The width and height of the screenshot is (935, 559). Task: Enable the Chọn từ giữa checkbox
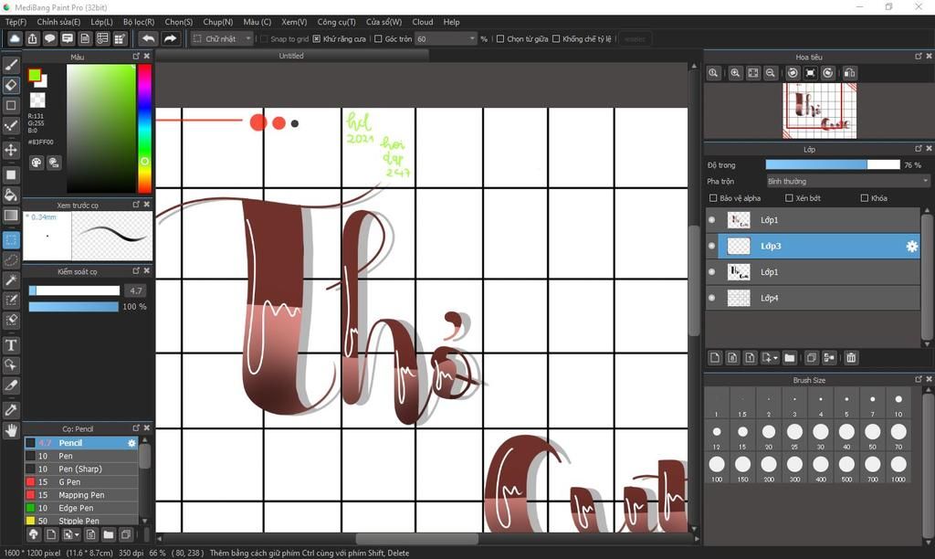(500, 38)
